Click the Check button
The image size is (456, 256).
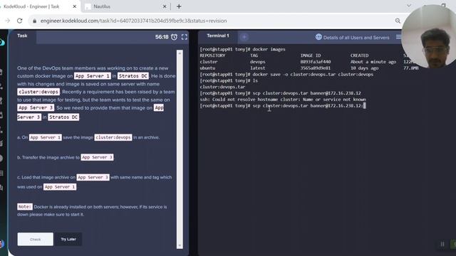[x=35, y=239]
